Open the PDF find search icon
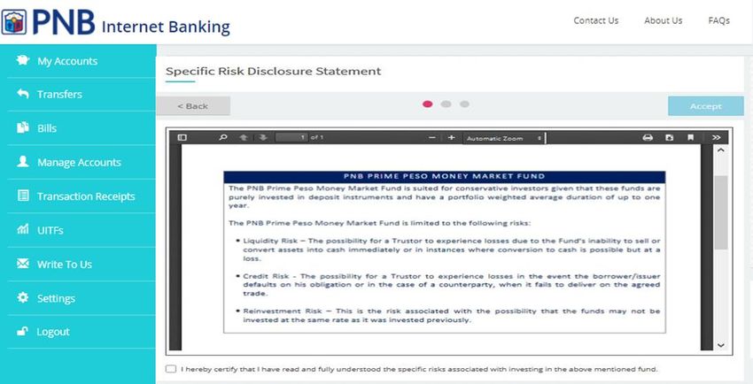This screenshot has width=753, height=384. coord(223,138)
